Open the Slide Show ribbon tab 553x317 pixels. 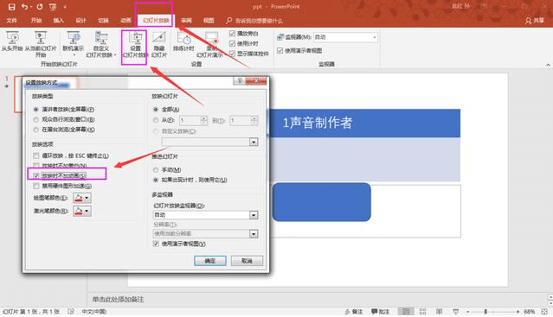[x=156, y=21]
